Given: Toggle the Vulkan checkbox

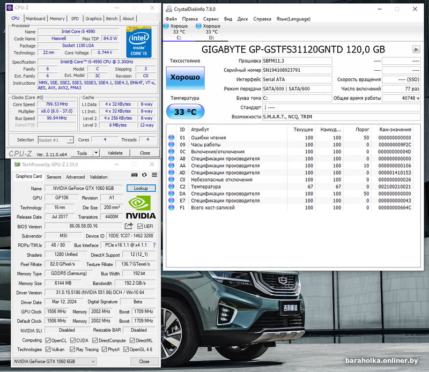Looking at the screenshot, I should [x=48, y=349].
